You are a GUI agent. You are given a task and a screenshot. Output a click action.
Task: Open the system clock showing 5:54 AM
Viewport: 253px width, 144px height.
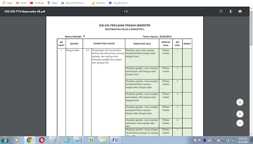[243, 140]
